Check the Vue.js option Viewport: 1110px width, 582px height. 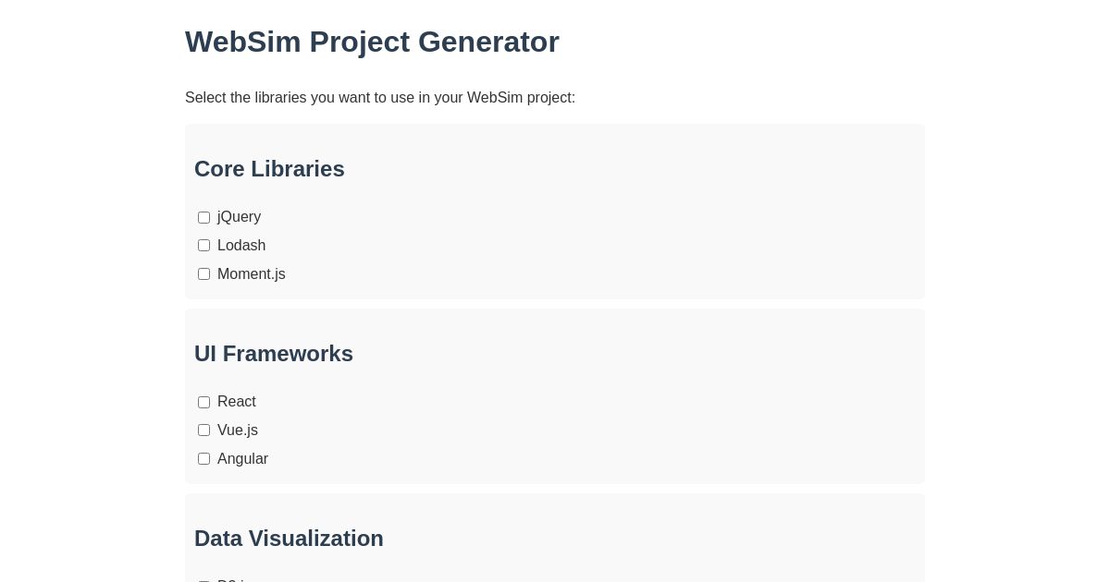[x=203, y=430]
